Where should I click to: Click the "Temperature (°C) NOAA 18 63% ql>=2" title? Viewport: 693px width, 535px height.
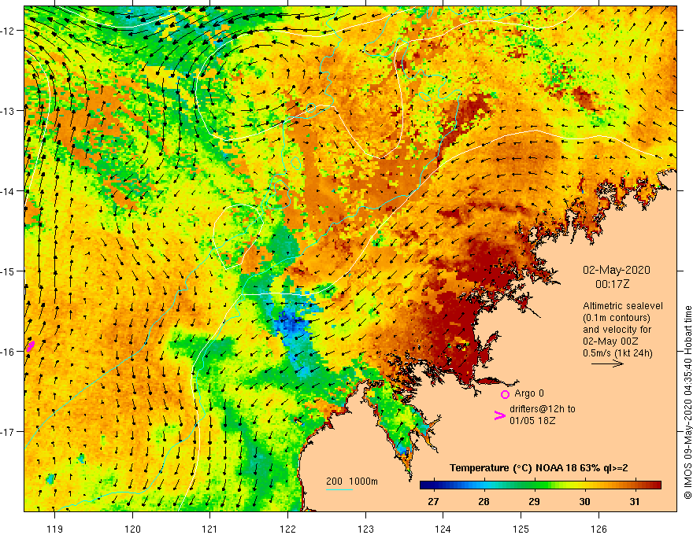[539, 468]
